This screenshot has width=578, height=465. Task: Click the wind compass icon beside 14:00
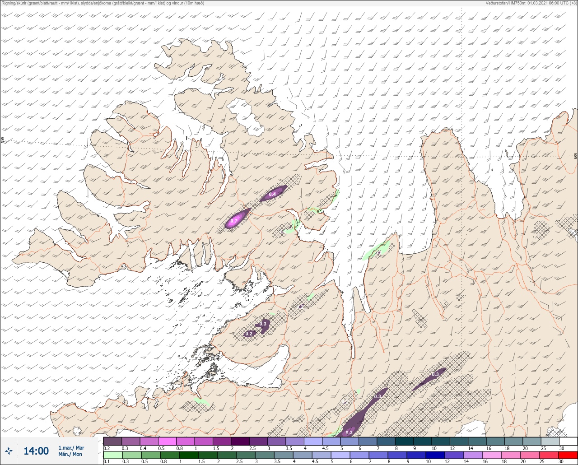click(9, 451)
